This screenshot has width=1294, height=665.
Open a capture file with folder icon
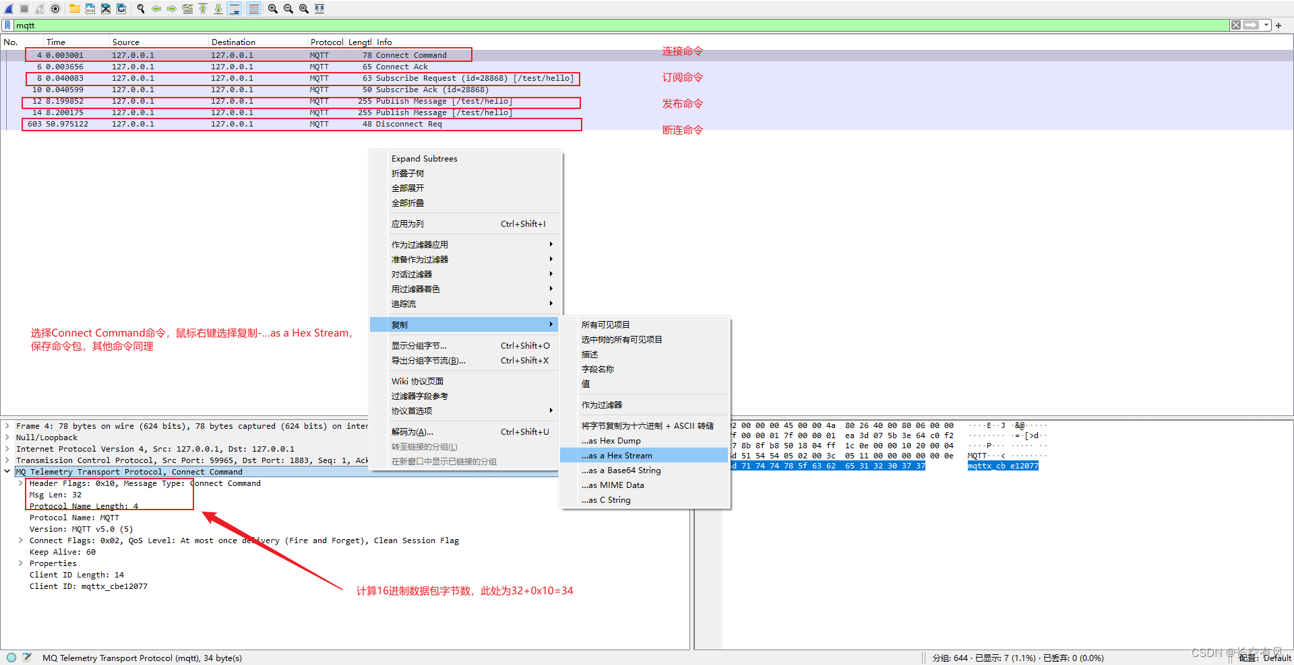tap(75, 9)
